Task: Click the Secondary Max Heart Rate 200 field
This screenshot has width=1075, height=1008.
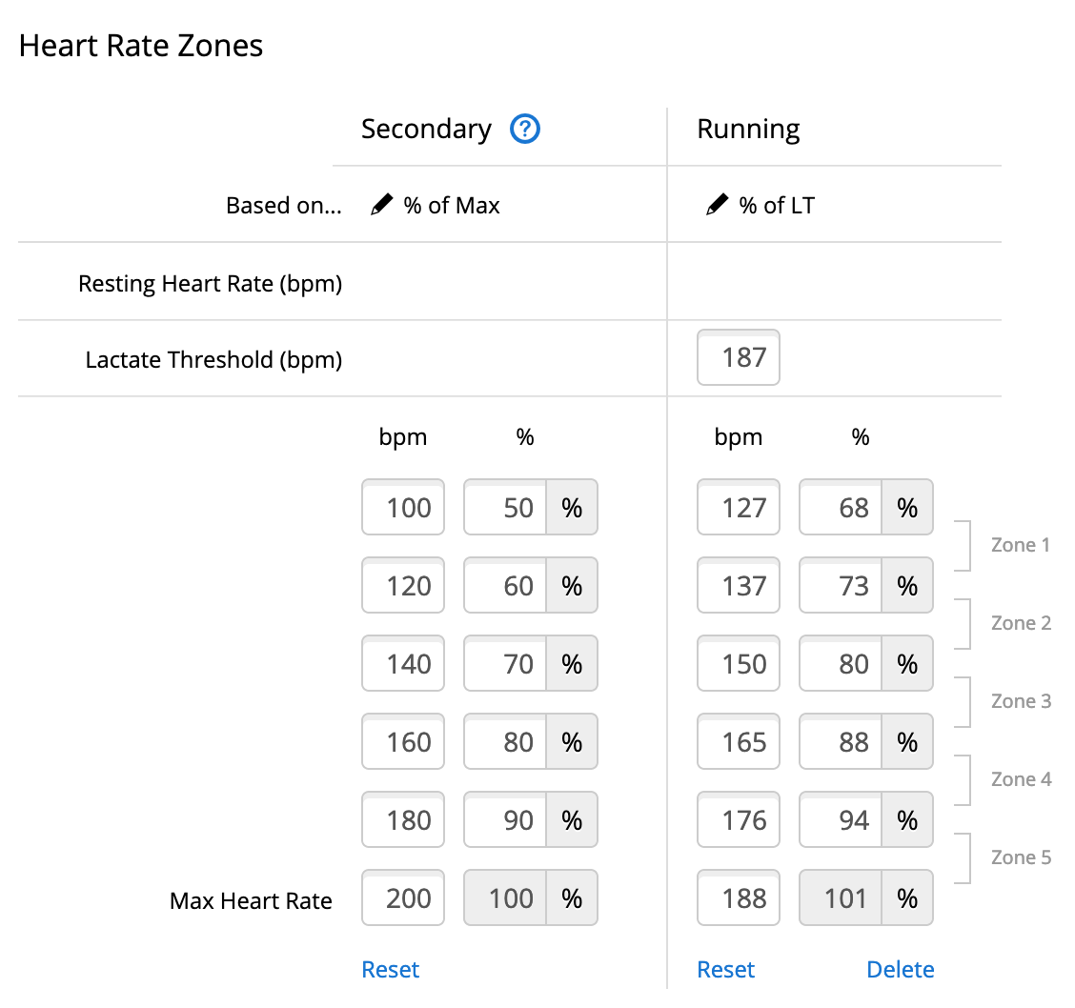Action: coord(403,898)
